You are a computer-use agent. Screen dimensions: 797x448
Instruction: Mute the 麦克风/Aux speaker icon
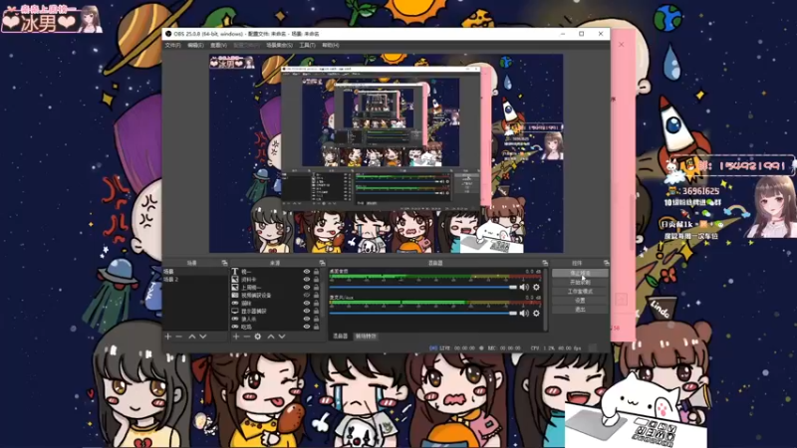pos(524,314)
